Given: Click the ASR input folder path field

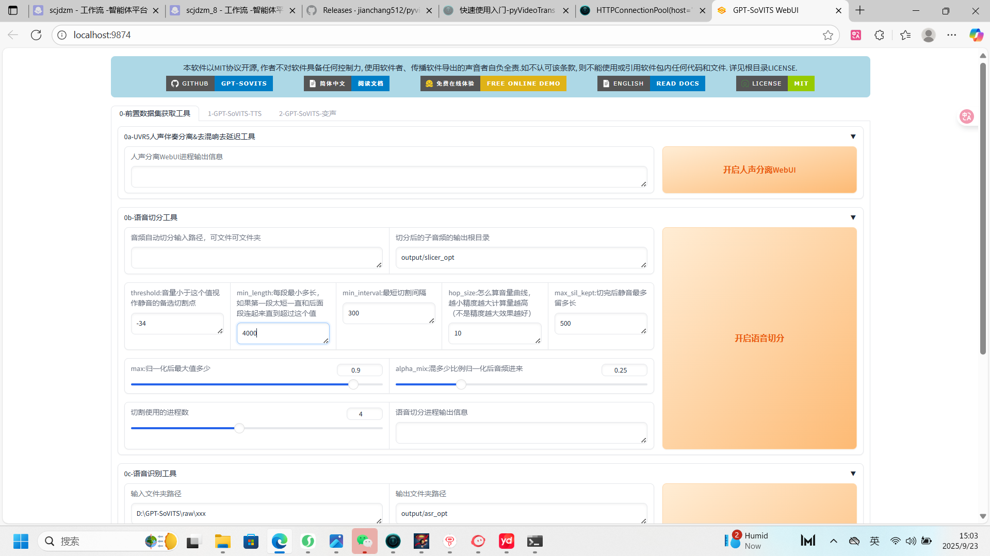Looking at the screenshot, I should click(x=256, y=514).
